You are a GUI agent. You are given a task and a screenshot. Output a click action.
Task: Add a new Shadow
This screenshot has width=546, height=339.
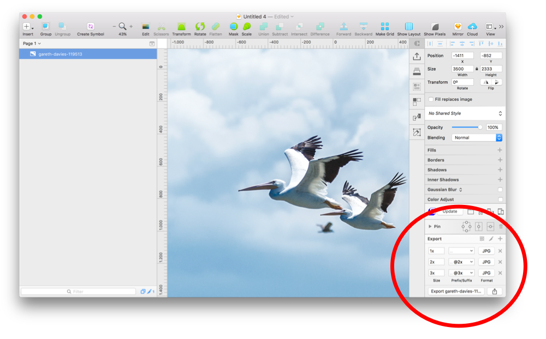tap(500, 169)
